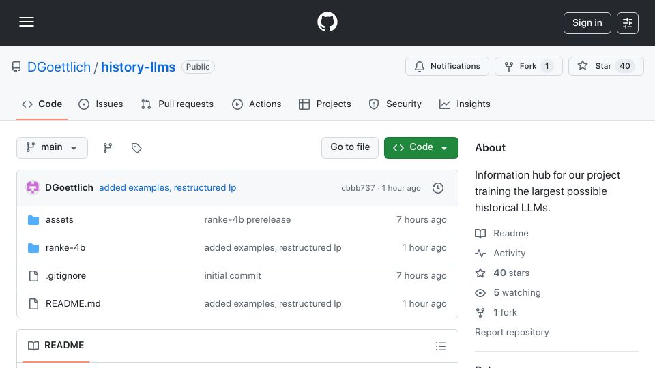Open the DGoettlich commit author name
This screenshot has width=655, height=368.
tap(69, 188)
